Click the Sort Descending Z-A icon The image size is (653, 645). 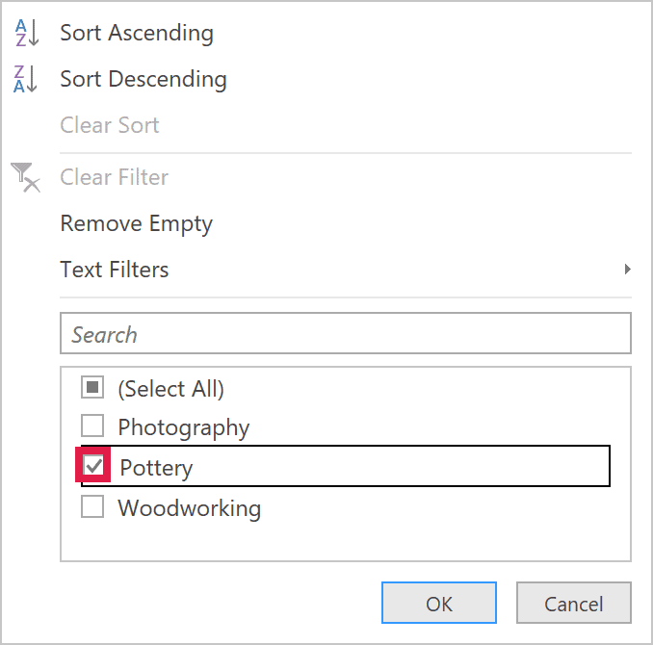26,79
